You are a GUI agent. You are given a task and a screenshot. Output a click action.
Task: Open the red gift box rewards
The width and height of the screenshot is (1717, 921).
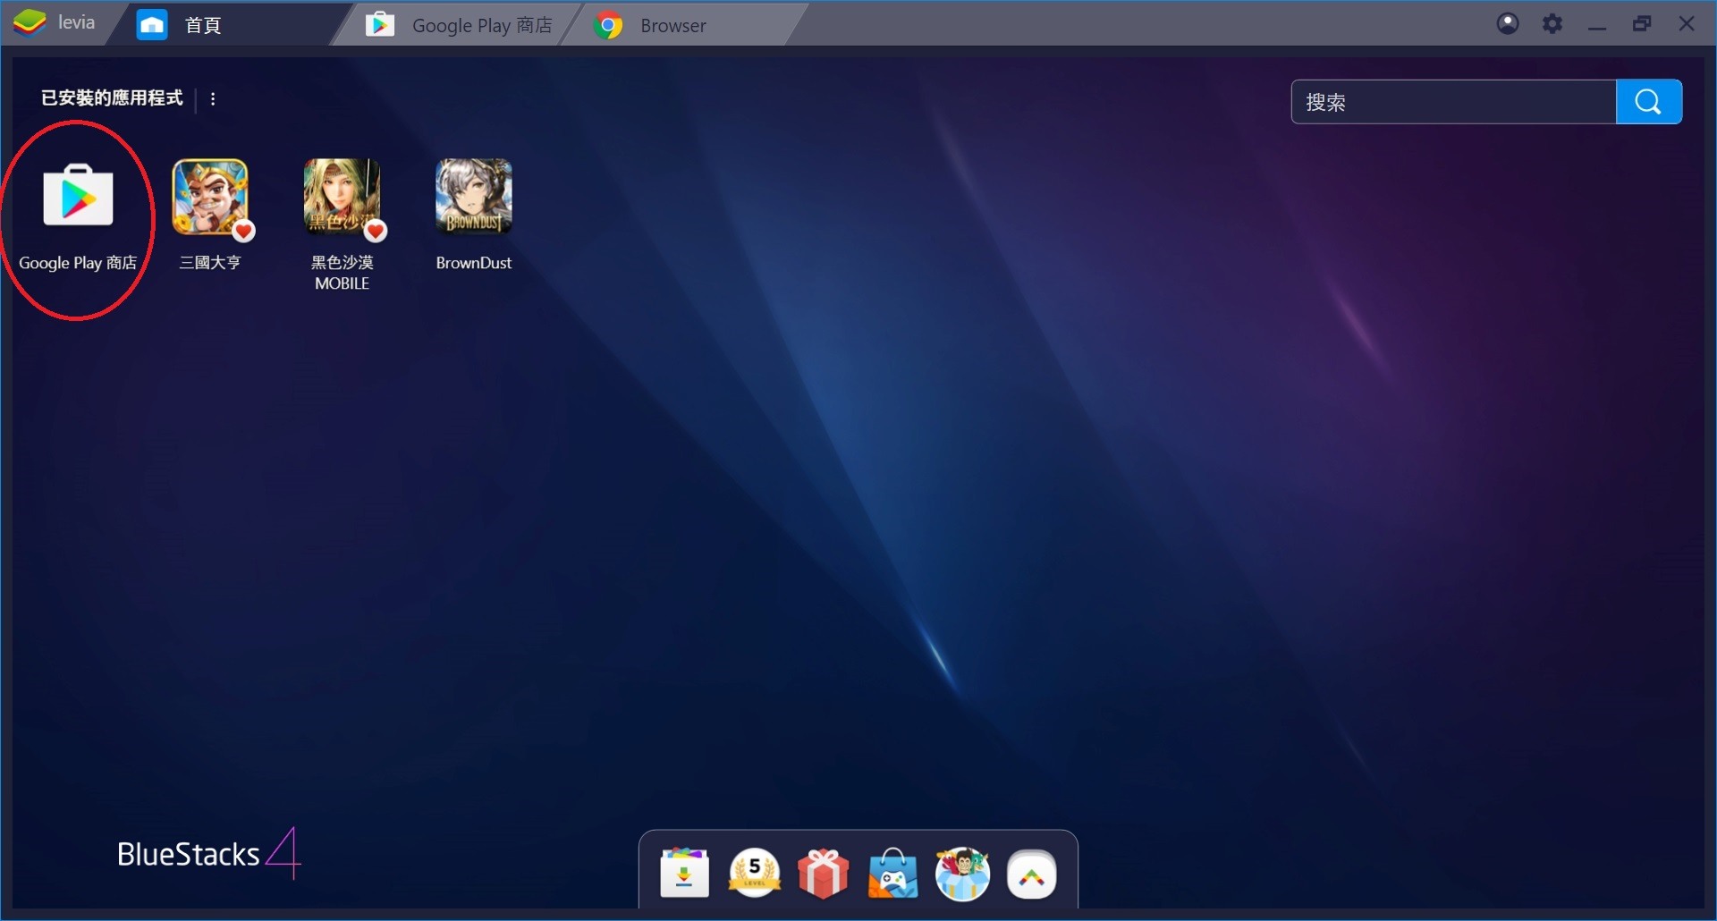pyautogui.click(x=824, y=873)
